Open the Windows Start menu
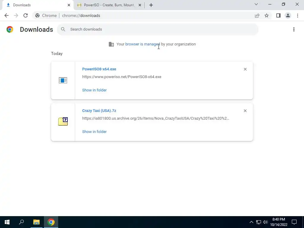 pos(7,222)
